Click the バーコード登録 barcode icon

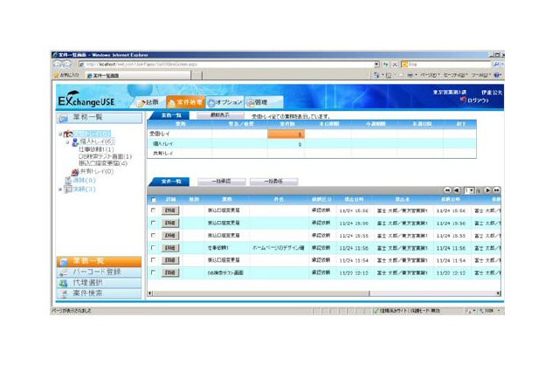point(64,272)
